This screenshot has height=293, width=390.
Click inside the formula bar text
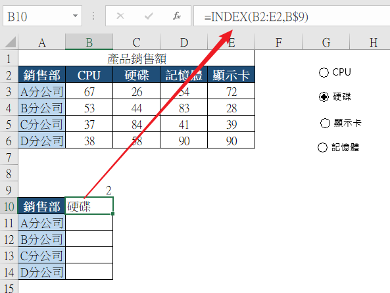pyautogui.click(x=256, y=16)
